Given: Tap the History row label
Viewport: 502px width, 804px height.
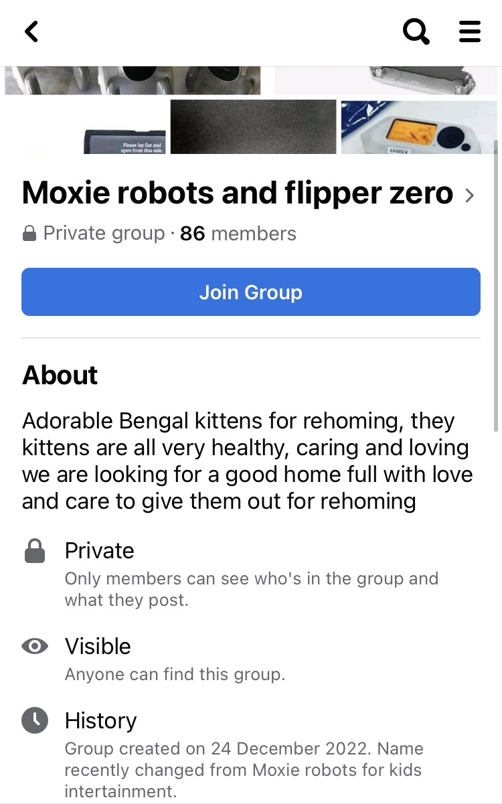Looking at the screenshot, I should click(x=100, y=720).
